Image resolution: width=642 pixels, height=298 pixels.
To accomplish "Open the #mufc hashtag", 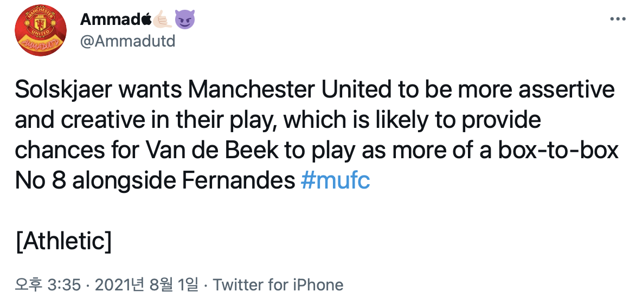I will 335,180.
